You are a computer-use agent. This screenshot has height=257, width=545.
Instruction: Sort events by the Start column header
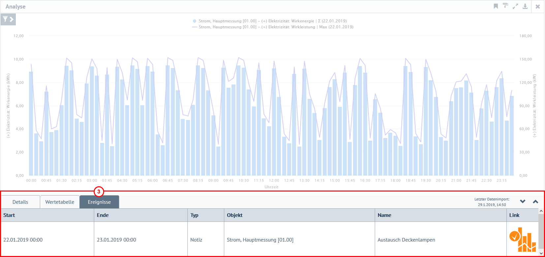9,215
